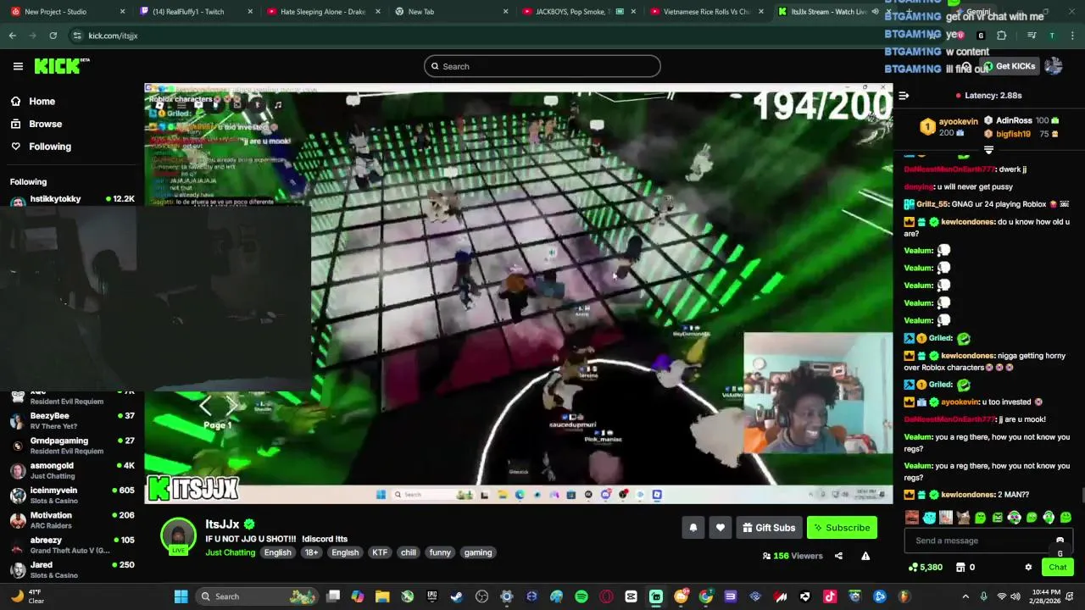This screenshot has width=1085, height=610.
Task: Expand the leaderboard with menu handle
Action: (x=988, y=150)
